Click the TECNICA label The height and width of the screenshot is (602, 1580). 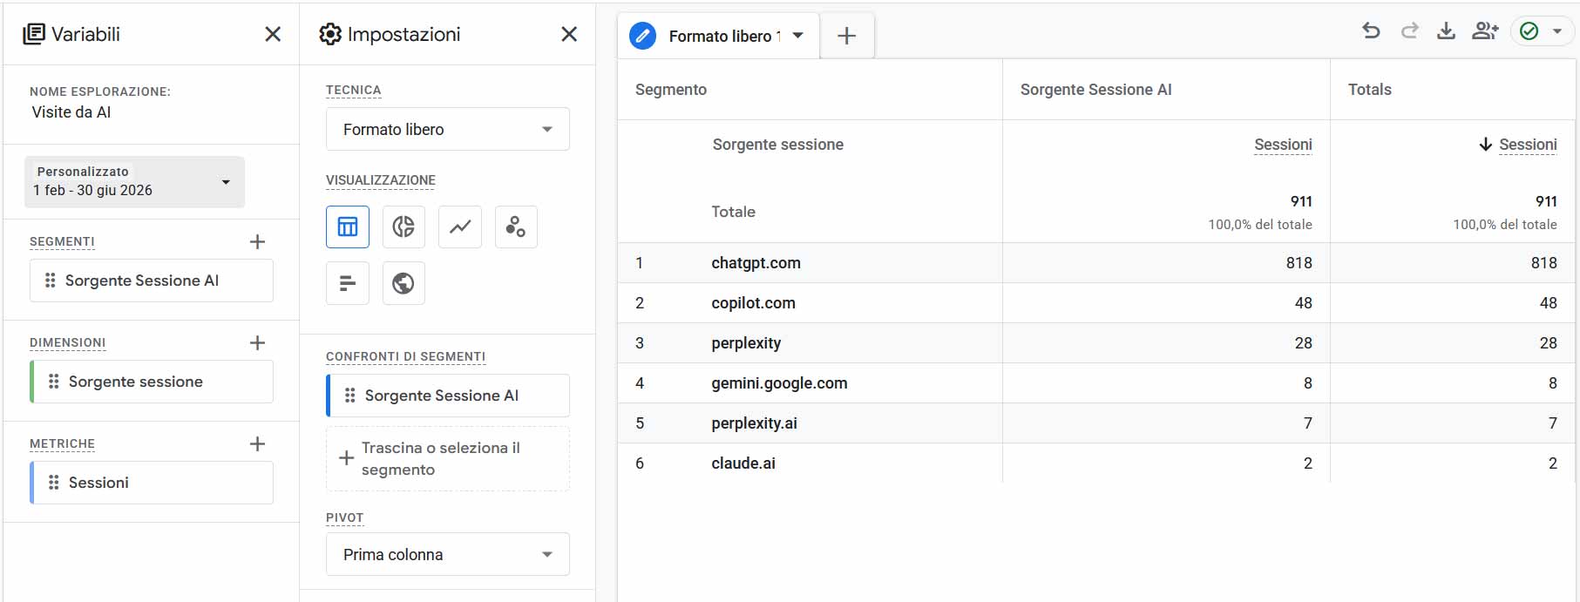353,90
